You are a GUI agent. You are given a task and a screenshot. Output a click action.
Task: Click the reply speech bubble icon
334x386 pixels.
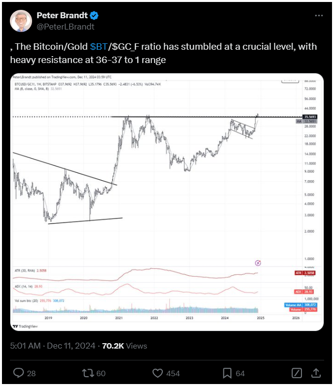click(18, 373)
